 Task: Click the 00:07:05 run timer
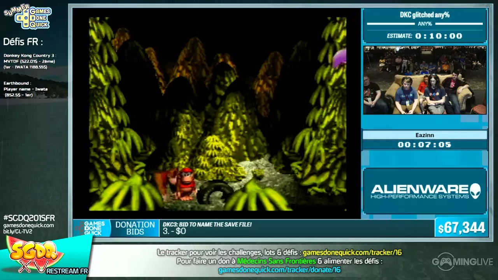424,145
